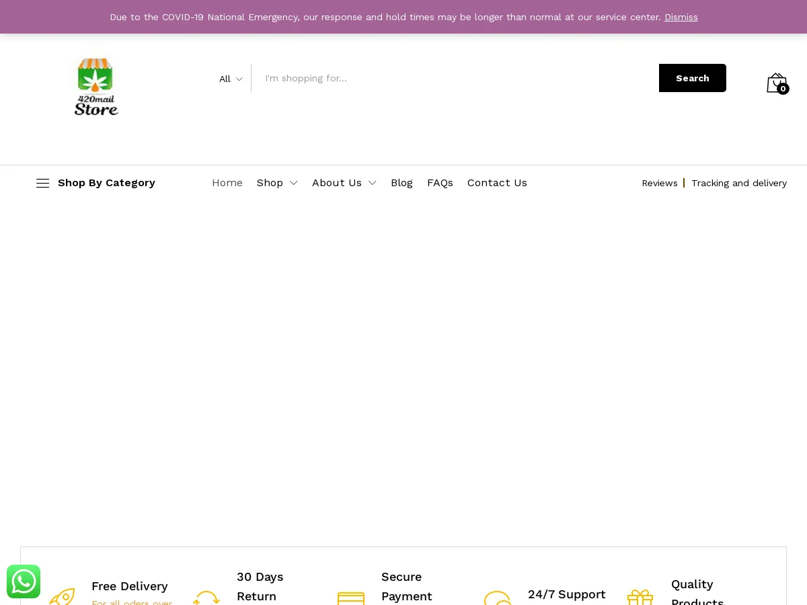Click the Search button

pos(693,78)
